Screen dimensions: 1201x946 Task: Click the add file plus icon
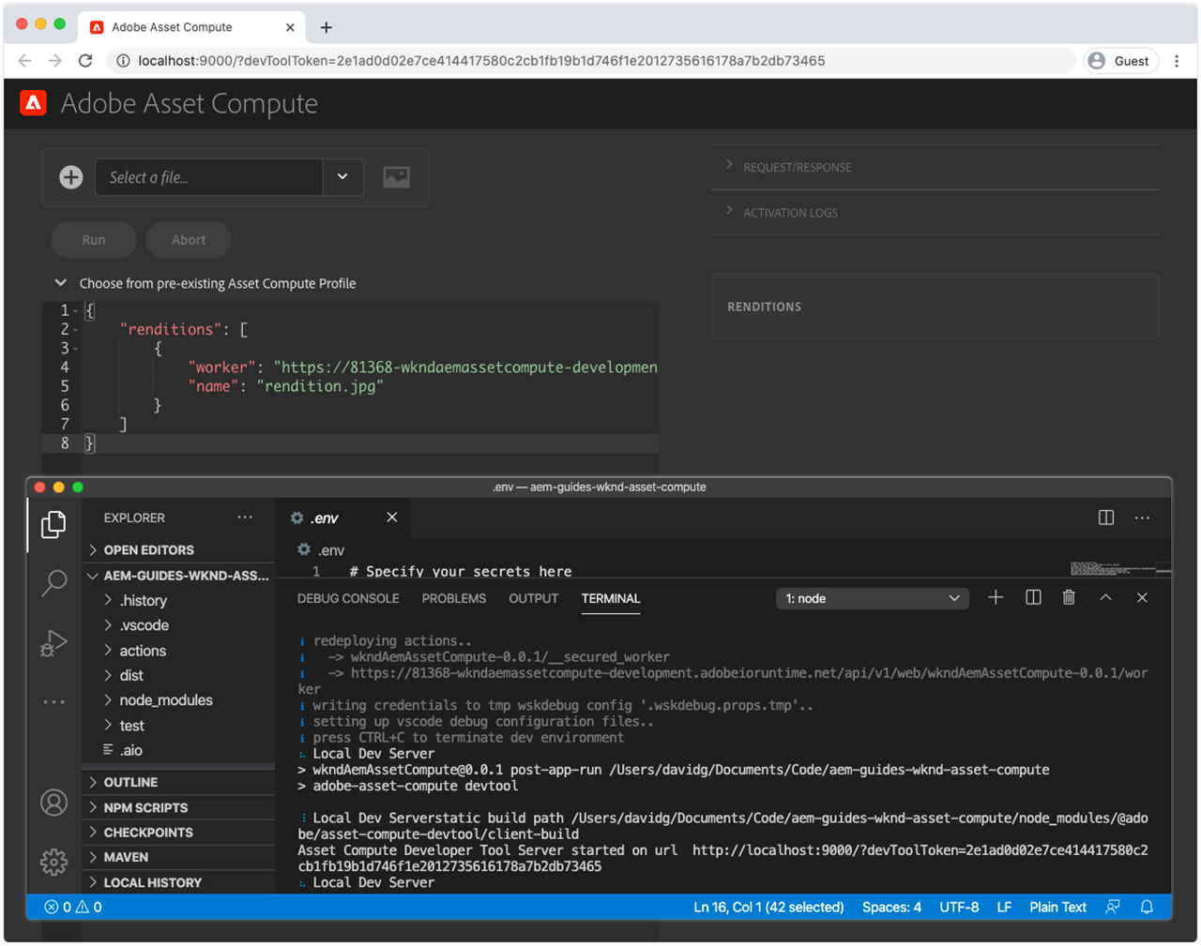pos(71,177)
